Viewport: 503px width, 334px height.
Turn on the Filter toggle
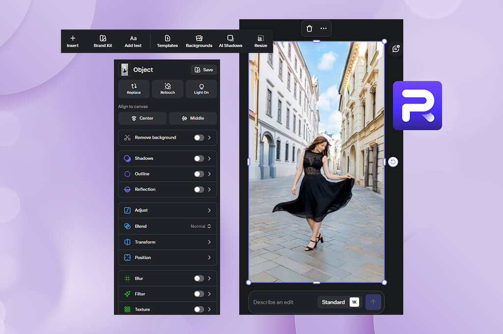[x=199, y=294]
